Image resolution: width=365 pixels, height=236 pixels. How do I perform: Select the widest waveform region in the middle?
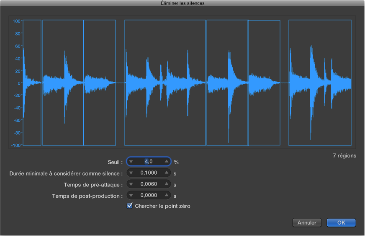pyautogui.click(x=165, y=83)
